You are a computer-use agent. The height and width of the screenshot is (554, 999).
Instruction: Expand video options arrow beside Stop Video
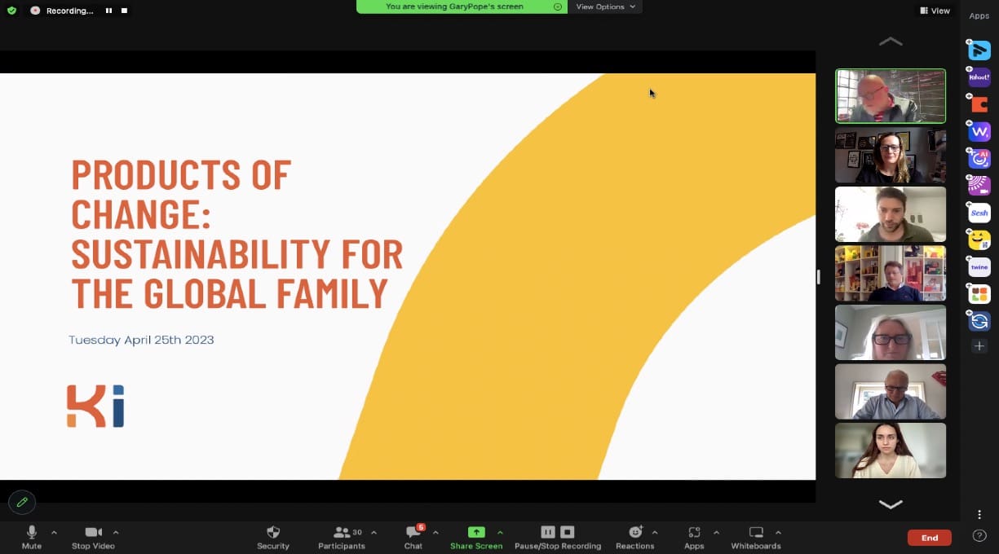(x=116, y=532)
